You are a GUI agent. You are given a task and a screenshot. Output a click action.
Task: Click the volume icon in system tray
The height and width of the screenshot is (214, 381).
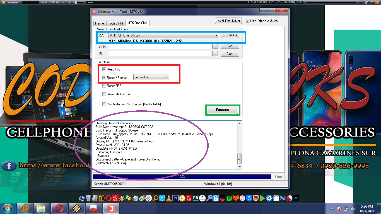point(353,208)
